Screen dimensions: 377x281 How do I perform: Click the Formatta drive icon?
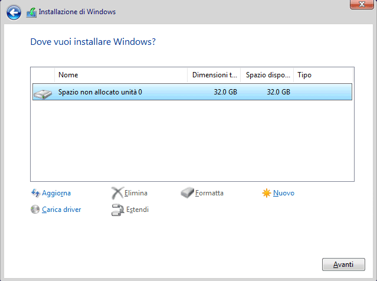coord(187,192)
